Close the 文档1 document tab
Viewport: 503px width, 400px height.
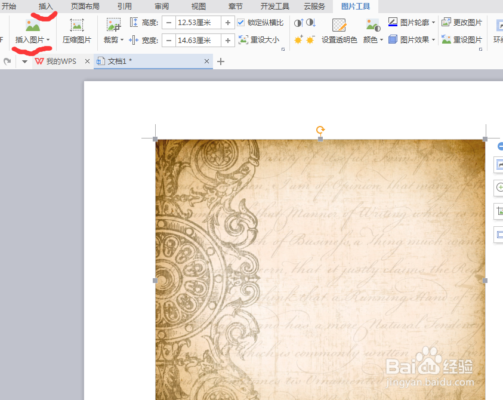[x=206, y=61]
